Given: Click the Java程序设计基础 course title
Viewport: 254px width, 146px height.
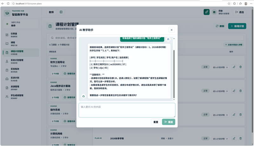Looking at the screenshot, I should [60, 86].
